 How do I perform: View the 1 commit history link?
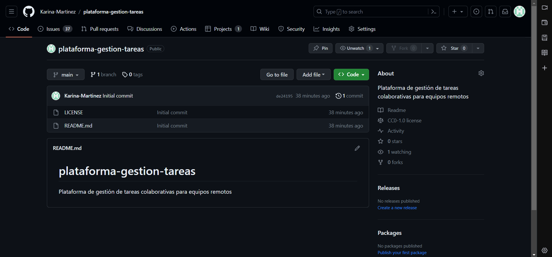[x=349, y=96]
